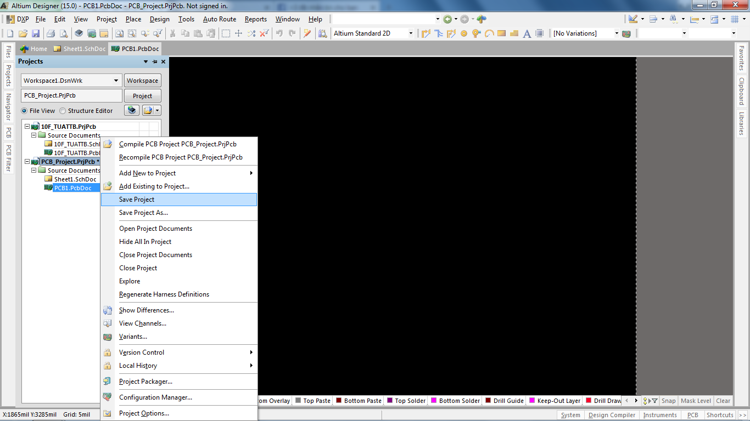This screenshot has height=421, width=750.
Task: Select the File View radio button
Action: click(x=24, y=111)
